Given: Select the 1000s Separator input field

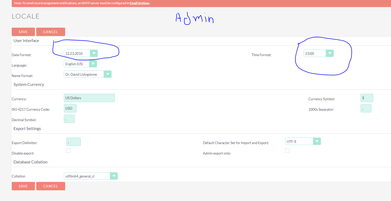Looking at the screenshot, I should [366, 108].
